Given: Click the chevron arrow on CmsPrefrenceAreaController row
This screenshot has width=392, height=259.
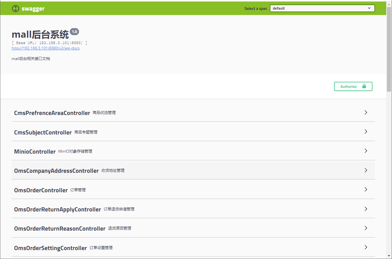Looking at the screenshot, I should coord(366,112).
